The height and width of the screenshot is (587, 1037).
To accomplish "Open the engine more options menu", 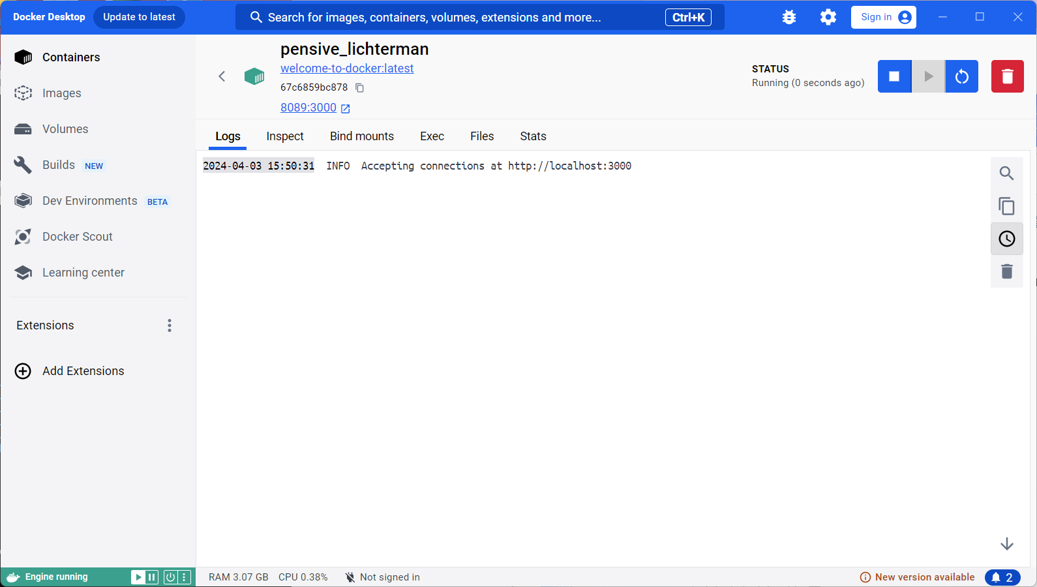I will coord(184,577).
